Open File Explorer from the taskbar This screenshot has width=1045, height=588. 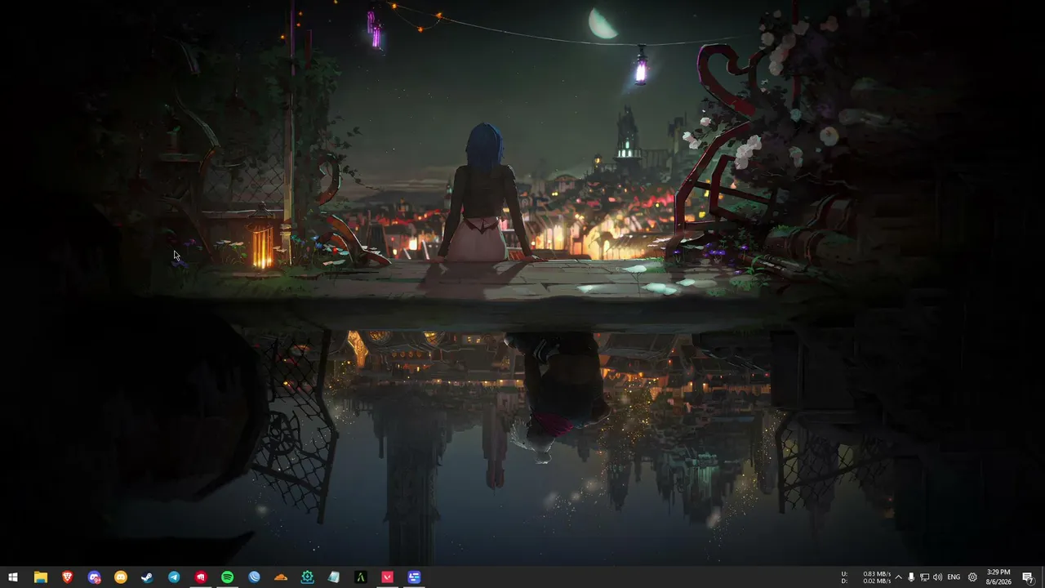pos(40,577)
